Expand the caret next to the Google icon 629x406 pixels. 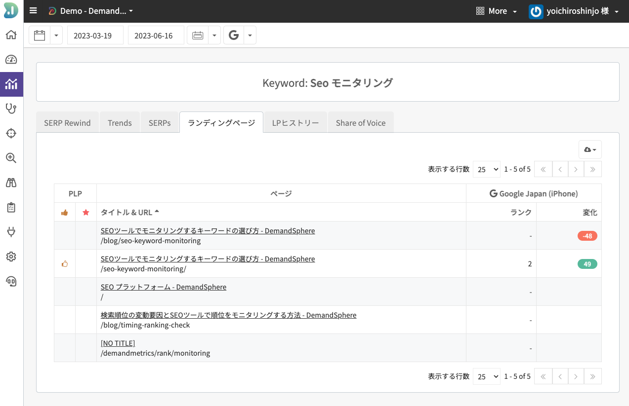pos(250,35)
